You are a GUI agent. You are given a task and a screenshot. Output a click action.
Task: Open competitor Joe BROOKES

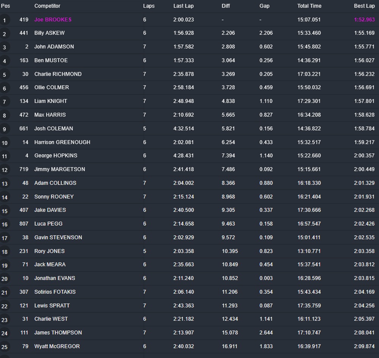tap(53, 20)
